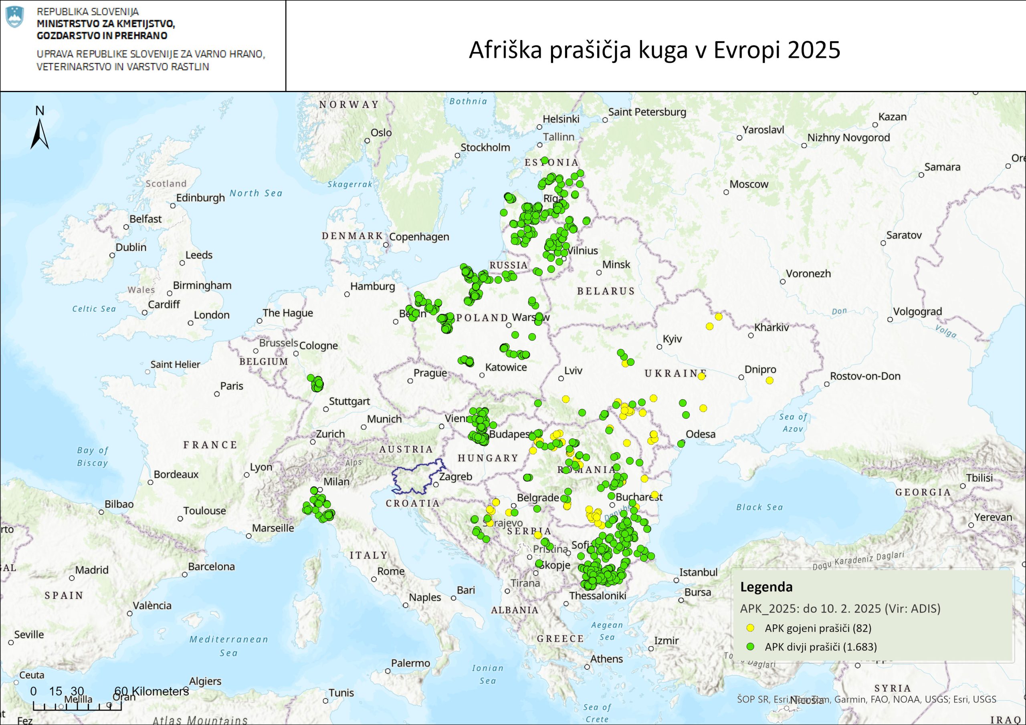The height and width of the screenshot is (725, 1026).
Task: Click the yellow legend dot for gojeni prašiči
Action: (x=750, y=628)
